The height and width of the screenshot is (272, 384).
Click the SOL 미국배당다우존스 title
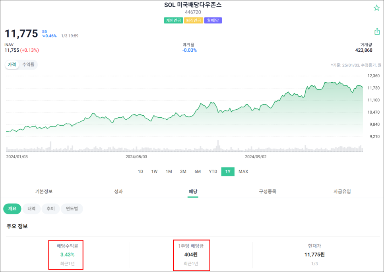tap(193, 5)
